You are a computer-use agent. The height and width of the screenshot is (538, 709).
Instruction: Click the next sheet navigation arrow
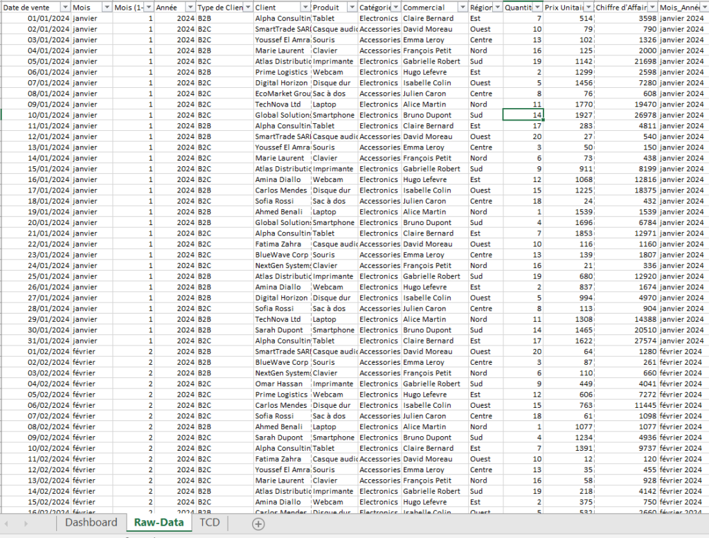26,523
